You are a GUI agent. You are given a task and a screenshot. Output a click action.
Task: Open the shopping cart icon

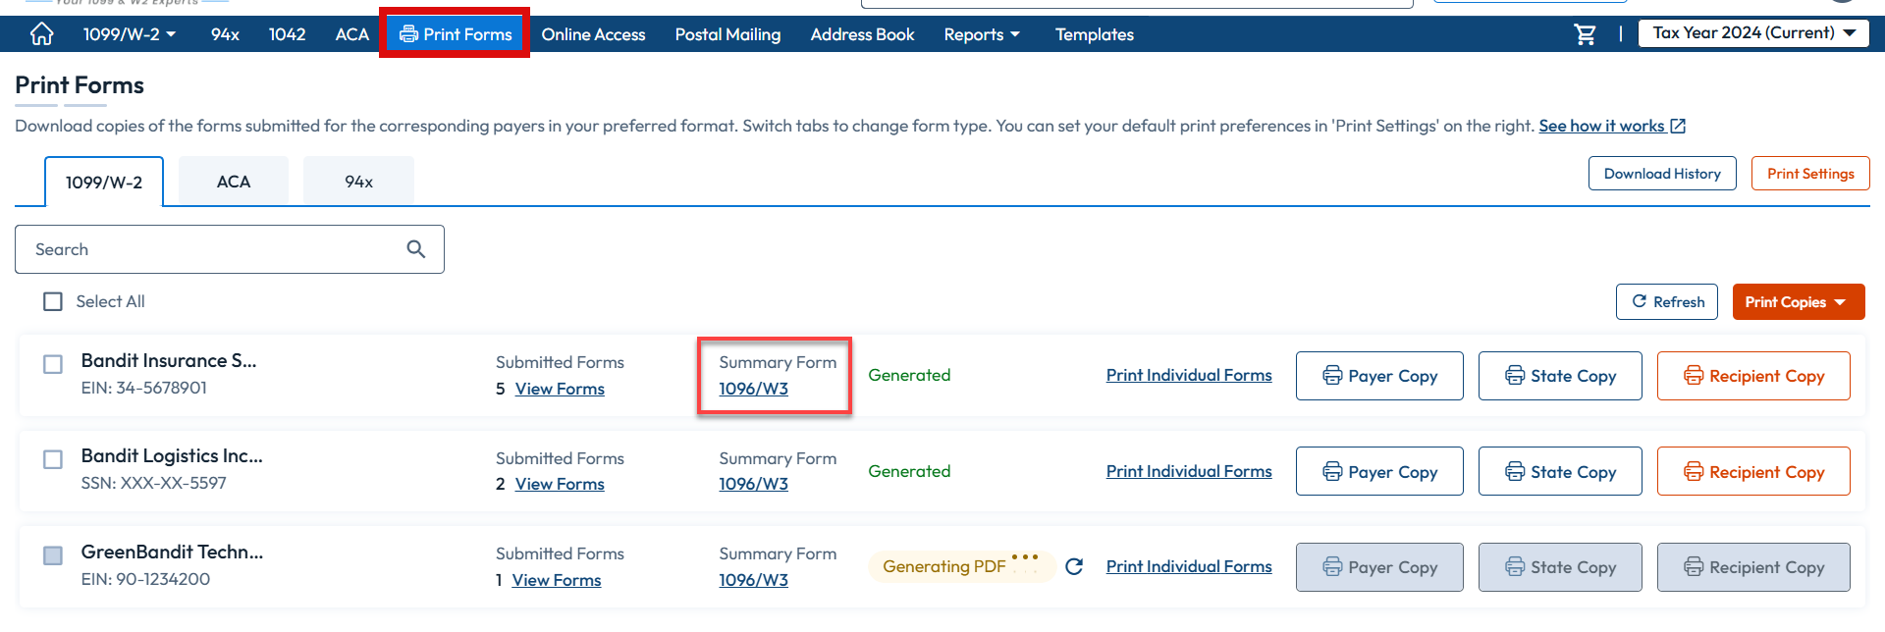coord(1586,34)
